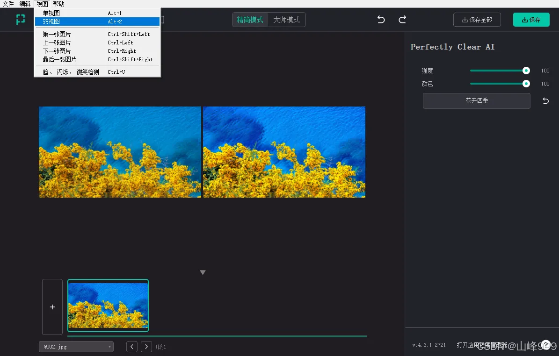Select 双视图 from the view menu
559x356 pixels.
click(51, 21)
